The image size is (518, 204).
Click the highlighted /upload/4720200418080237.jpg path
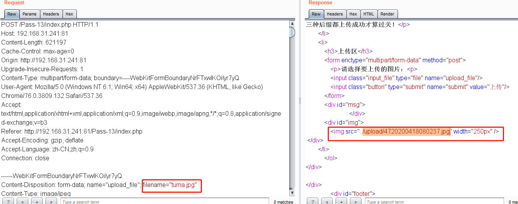tap(406, 131)
